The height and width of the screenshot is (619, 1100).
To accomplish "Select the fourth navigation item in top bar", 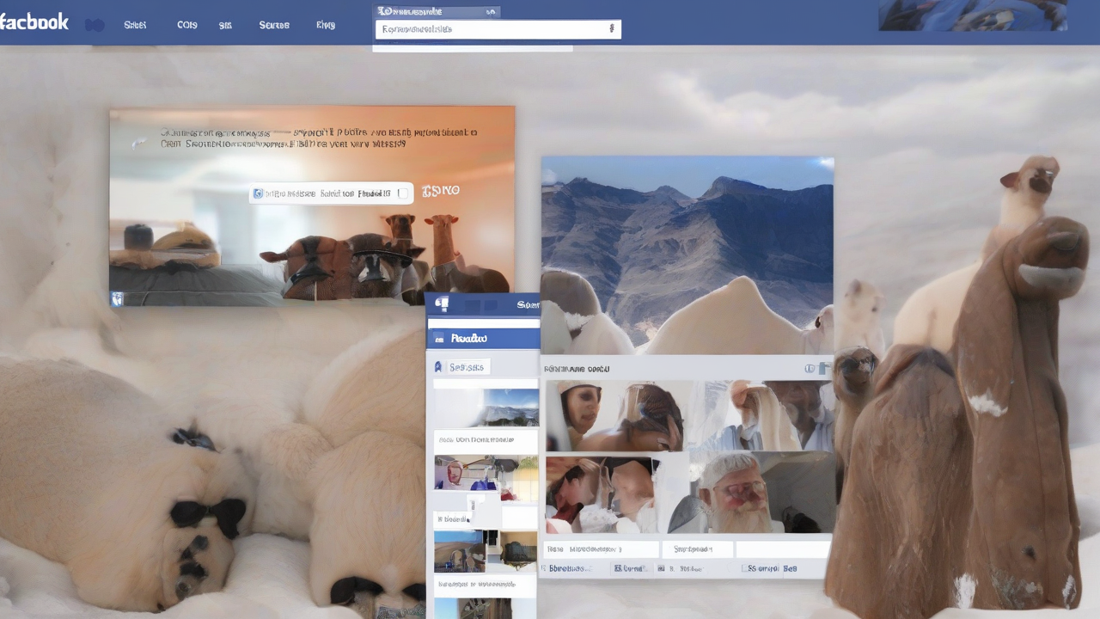I will pos(274,25).
